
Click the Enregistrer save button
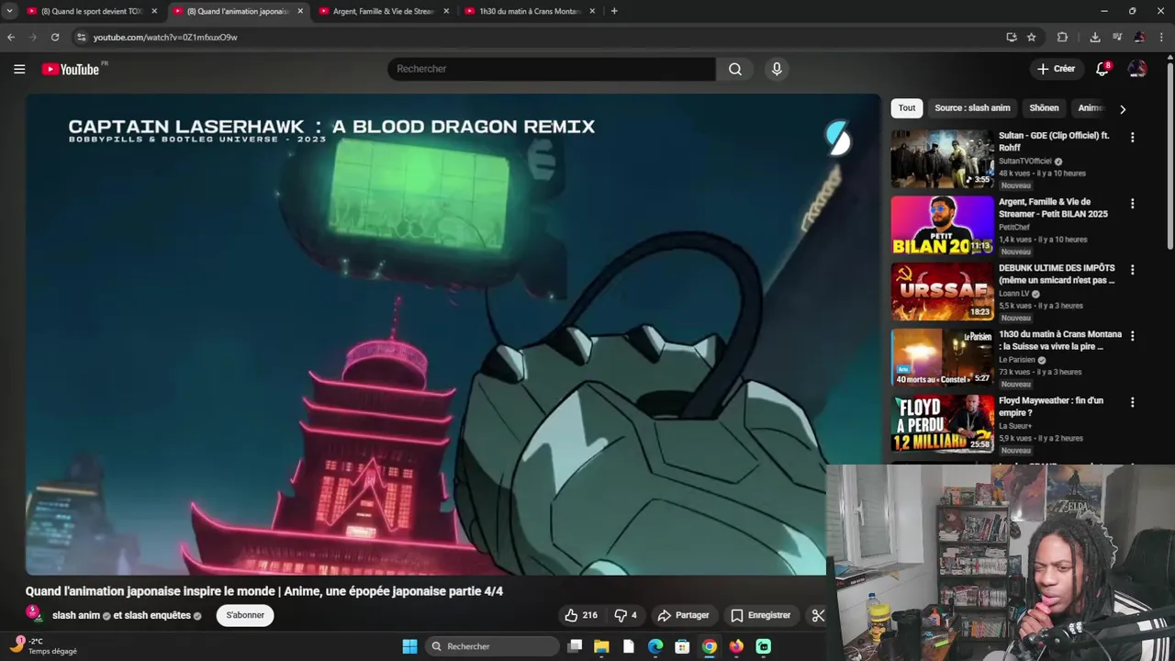tap(760, 615)
